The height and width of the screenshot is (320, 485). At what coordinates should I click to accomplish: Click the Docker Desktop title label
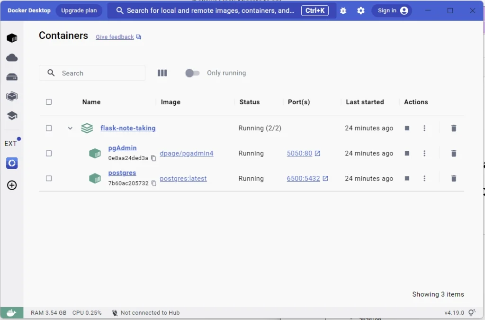point(29,10)
